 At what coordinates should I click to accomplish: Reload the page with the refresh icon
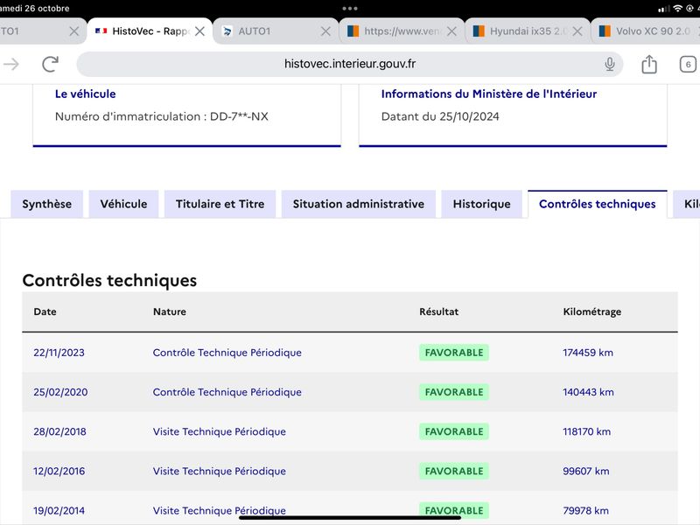tap(51, 64)
